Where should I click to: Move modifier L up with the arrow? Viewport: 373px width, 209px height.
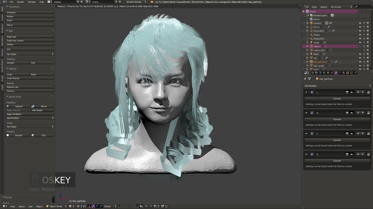(358, 92)
